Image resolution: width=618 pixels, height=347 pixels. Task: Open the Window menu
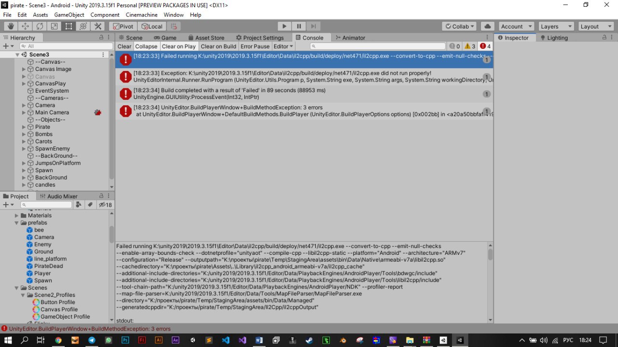click(x=173, y=15)
